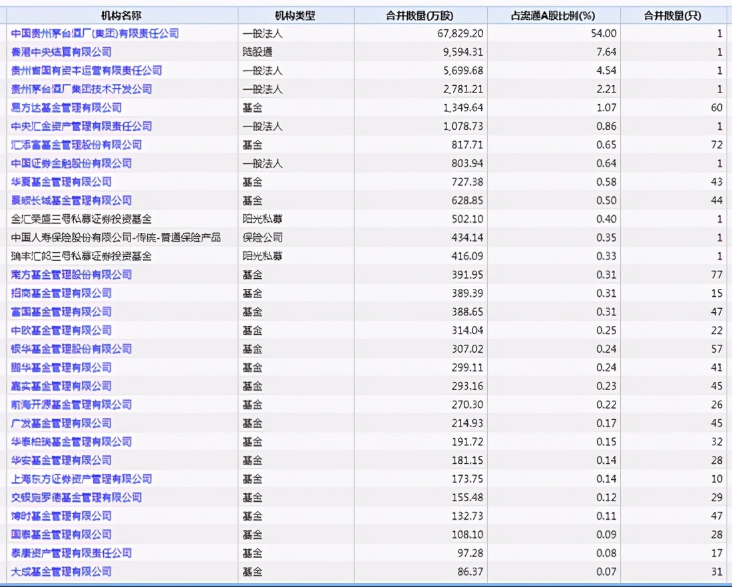Click the 434.14 share quantity cell
Viewport: 732px width, 587px height.
click(x=467, y=238)
